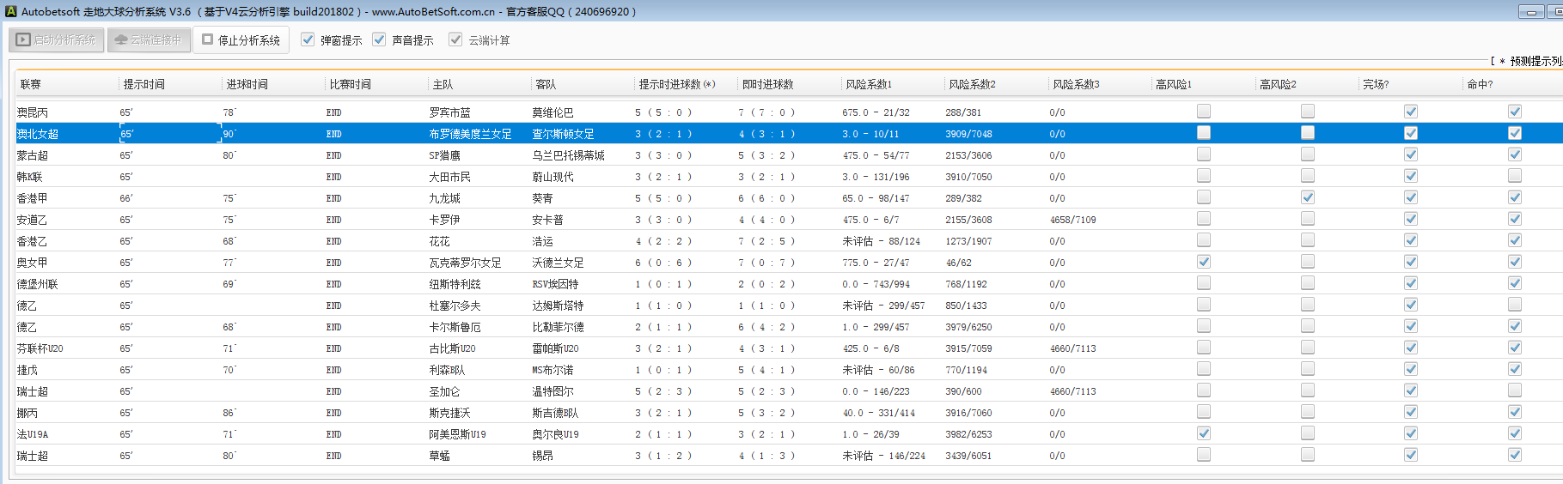The width and height of the screenshot is (1563, 484).
Task: Uncheck 高风险2 box for 香港甲 九龙城 row
Action: point(1307,197)
